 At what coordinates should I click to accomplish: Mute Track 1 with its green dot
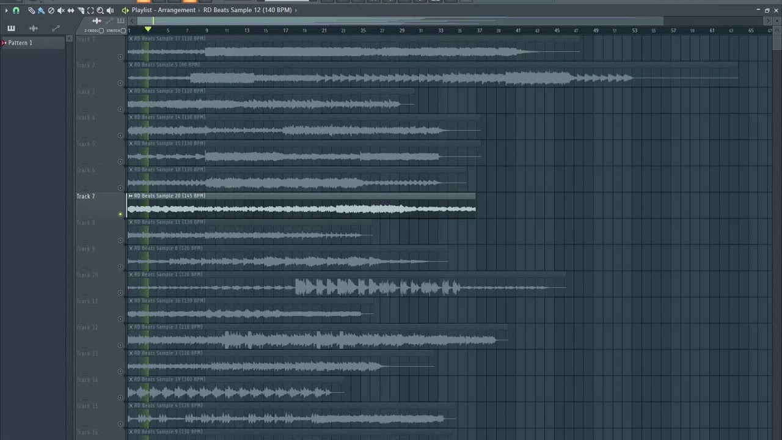(x=120, y=57)
